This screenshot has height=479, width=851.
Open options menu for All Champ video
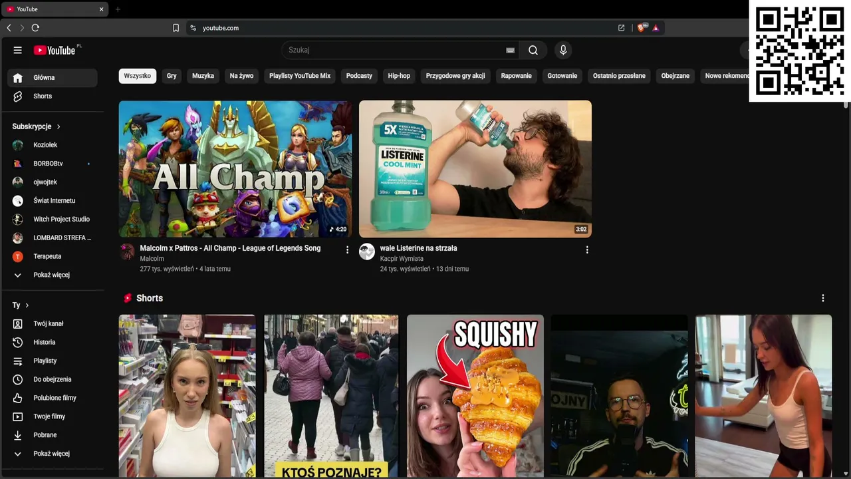[347, 249]
